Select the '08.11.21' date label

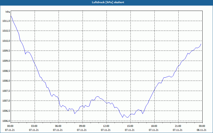(202, 130)
